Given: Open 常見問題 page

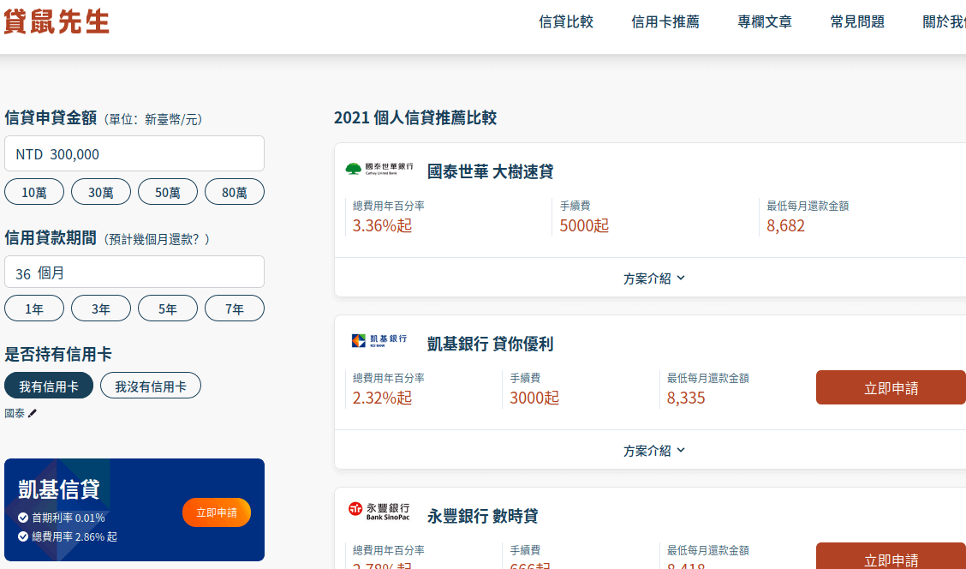Looking at the screenshot, I should (x=857, y=22).
